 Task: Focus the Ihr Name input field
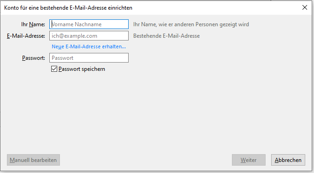click(x=89, y=24)
